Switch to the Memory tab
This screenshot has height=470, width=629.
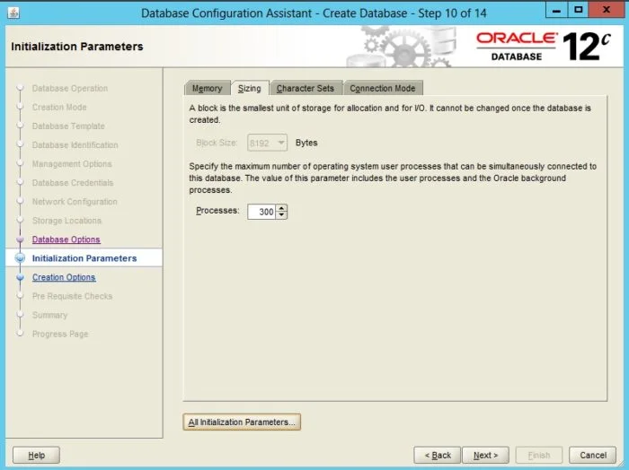[x=207, y=88]
